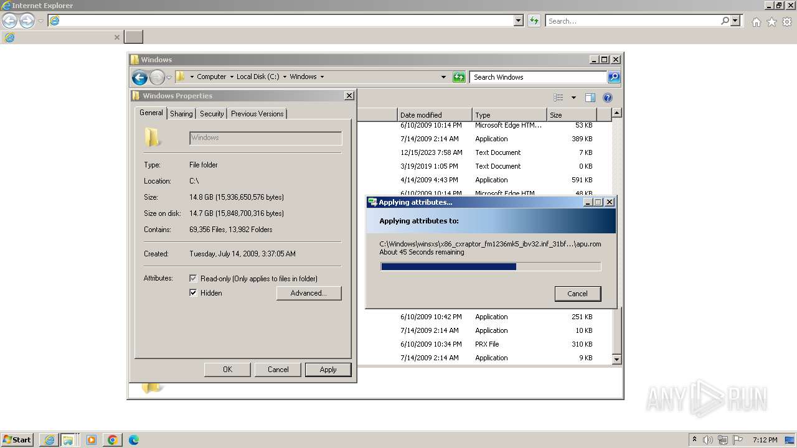Cancel the Applying attributes operation
The width and height of the screenshot is (797, 448).
(578, 294)
